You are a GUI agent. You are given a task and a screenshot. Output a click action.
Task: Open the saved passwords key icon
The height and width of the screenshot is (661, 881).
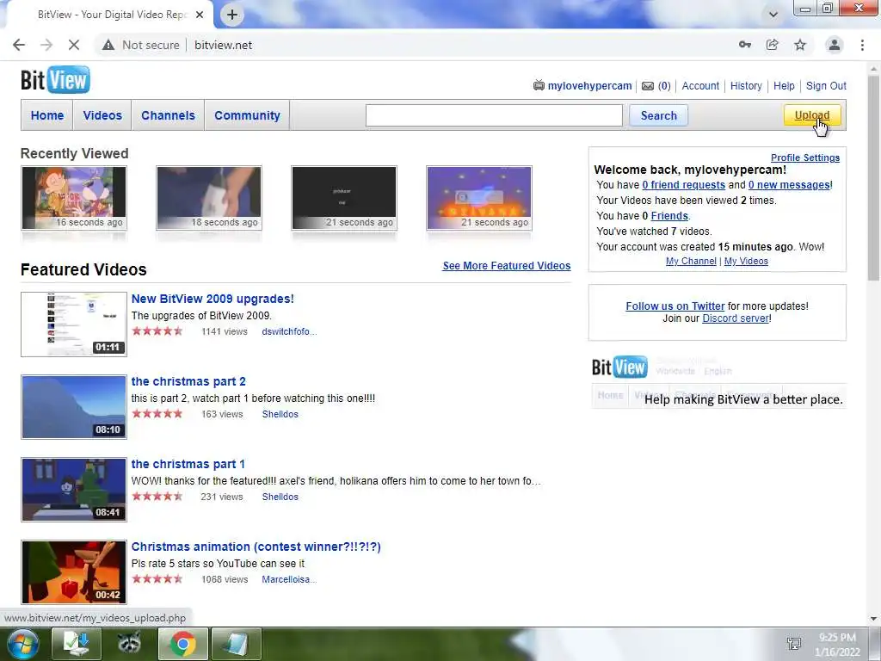[x=744, y=45]
